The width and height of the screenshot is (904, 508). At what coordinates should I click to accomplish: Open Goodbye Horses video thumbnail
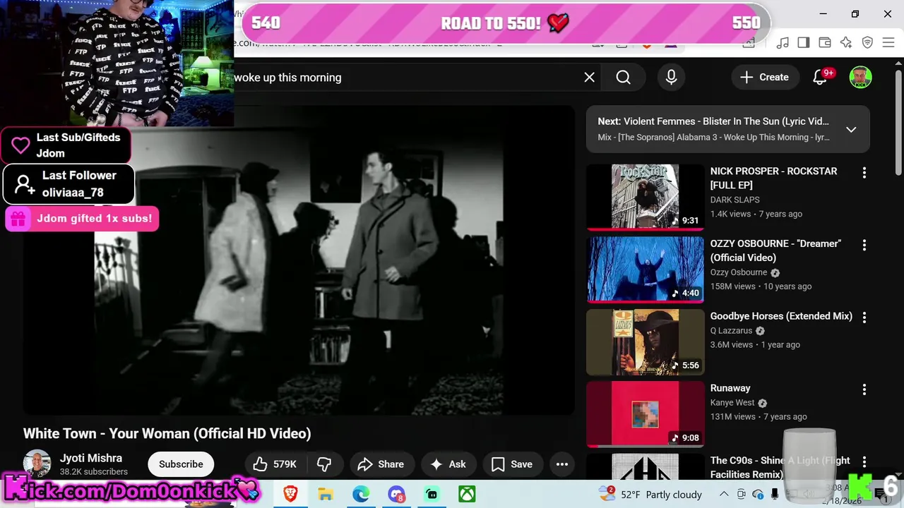(645, 341)
